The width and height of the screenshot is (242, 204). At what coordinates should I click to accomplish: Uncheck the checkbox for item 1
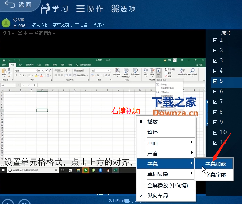[215, 40]
